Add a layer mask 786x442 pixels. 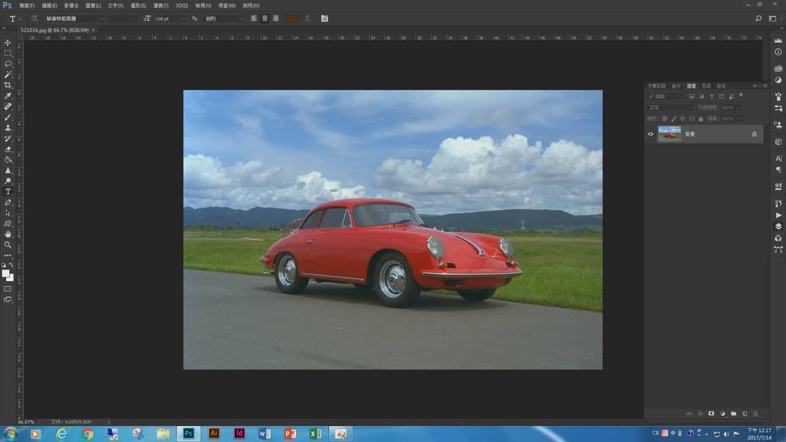(711, 414)
